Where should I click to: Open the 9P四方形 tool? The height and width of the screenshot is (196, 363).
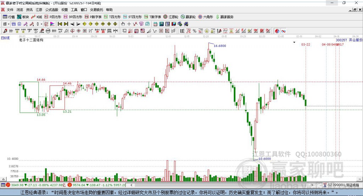pos(73,17)
